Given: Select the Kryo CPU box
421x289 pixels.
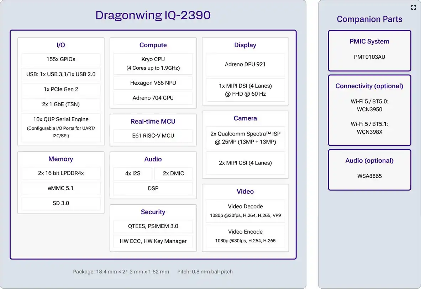Looking at the screenshot, I should coord(153,64).
